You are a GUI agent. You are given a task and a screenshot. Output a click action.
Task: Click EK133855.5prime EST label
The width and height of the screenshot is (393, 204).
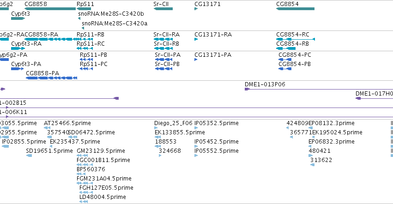[180, 132]
